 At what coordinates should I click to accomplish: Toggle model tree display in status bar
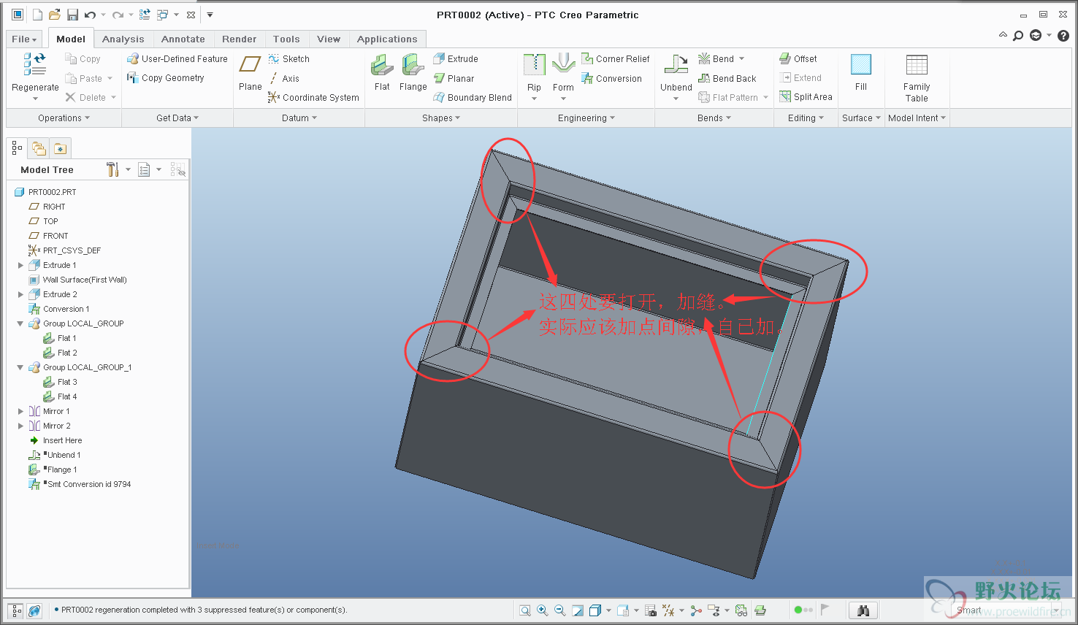coord(15,610)
